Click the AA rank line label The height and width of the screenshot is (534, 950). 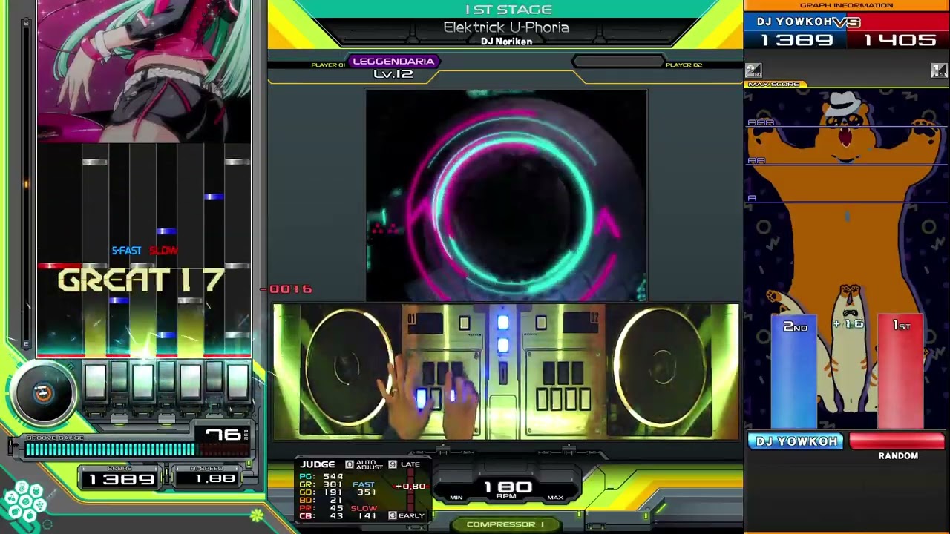tap(756, 160)
